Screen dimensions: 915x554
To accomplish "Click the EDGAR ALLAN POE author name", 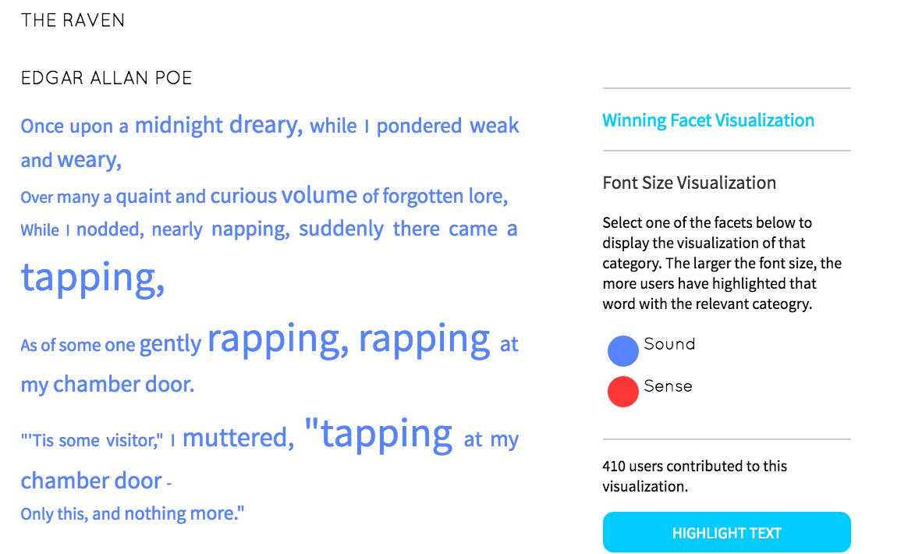I will click(x=106, y=78).
